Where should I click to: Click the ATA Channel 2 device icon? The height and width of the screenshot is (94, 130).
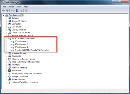13,45
